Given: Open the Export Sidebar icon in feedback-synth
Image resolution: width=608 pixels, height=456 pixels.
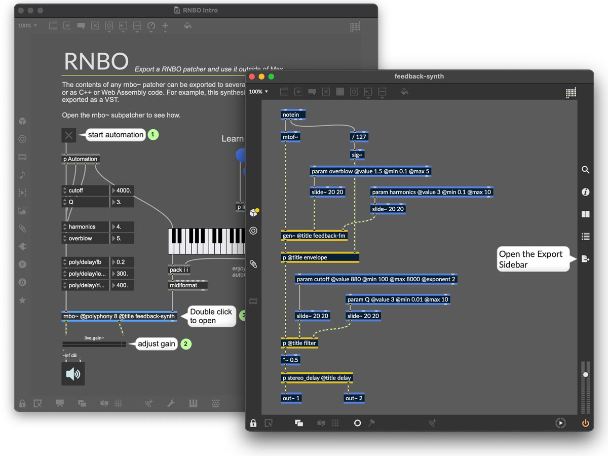Looking at the screenshot, I should (585, 259).
